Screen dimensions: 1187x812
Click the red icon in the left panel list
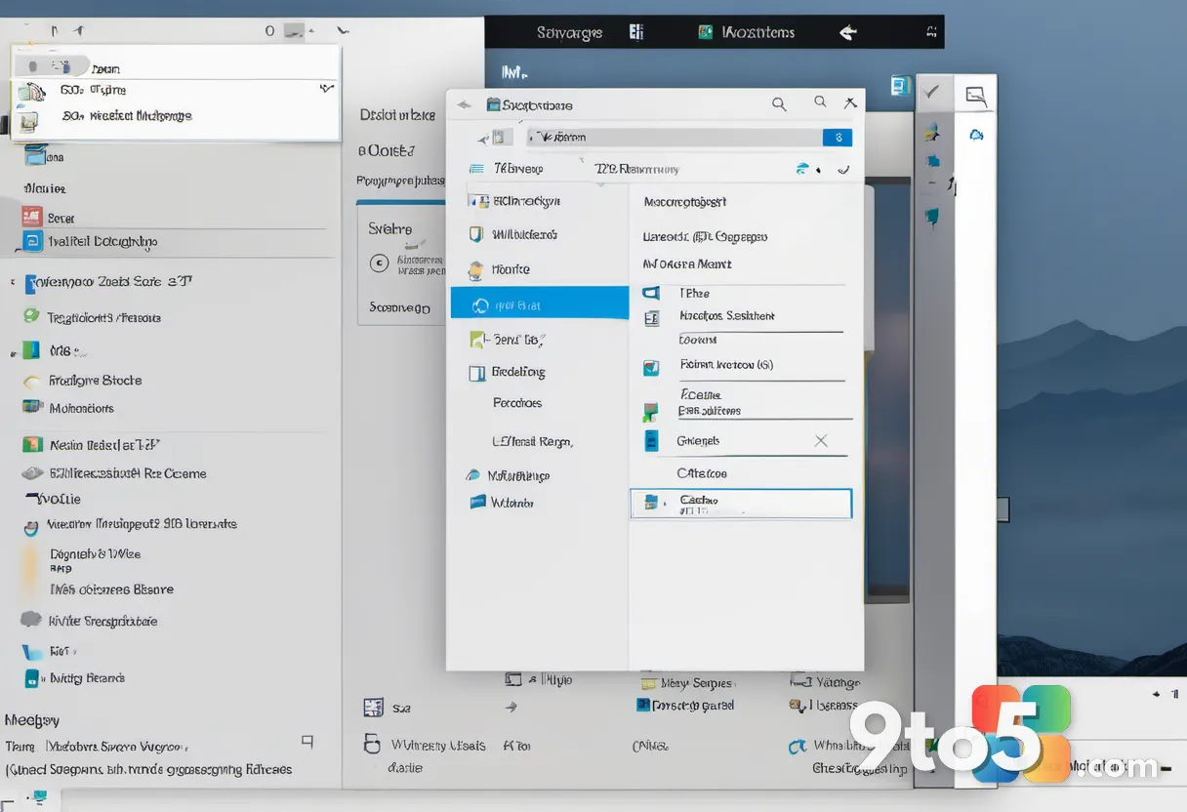(x=31, y=218)
